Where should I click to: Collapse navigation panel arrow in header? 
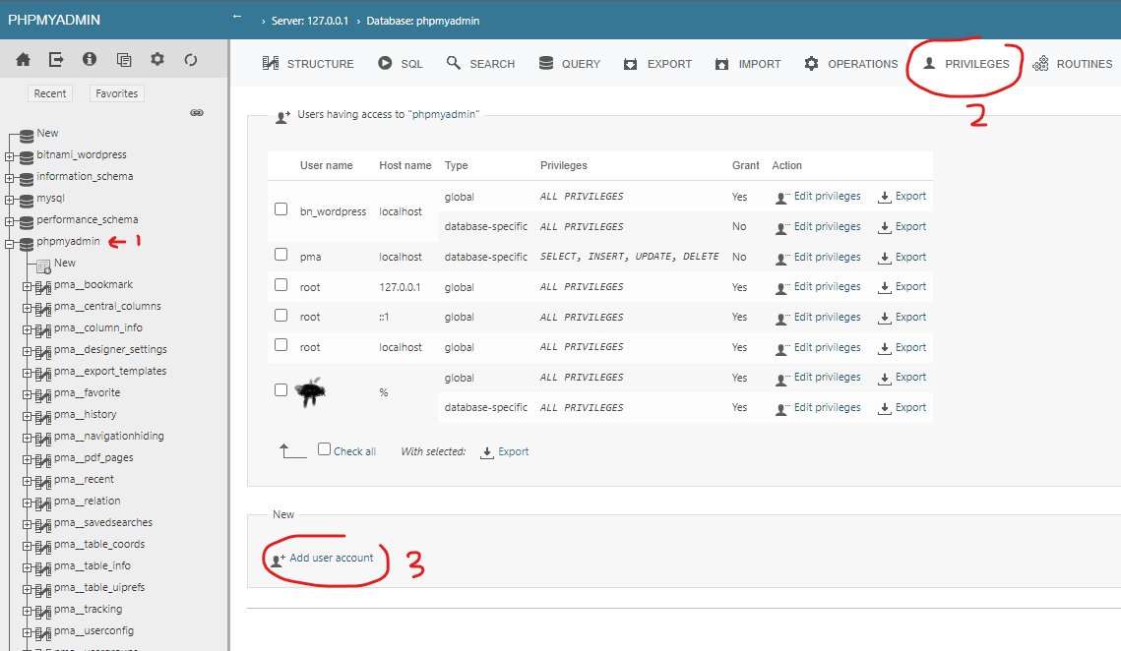tap(237, 17)
